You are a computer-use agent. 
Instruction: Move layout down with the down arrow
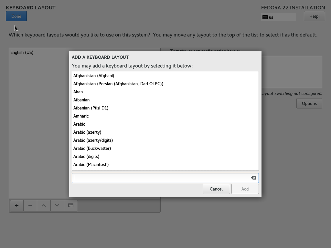click(x=57, y=205)
